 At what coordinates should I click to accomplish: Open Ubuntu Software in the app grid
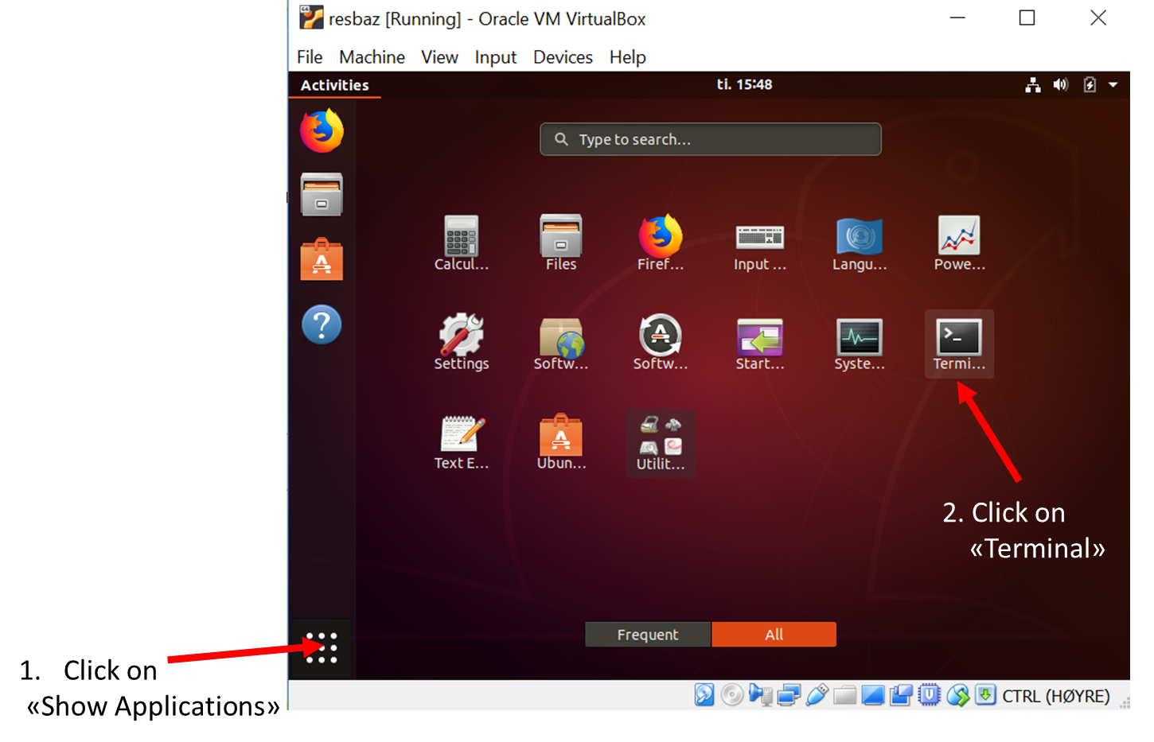(561, 442)
